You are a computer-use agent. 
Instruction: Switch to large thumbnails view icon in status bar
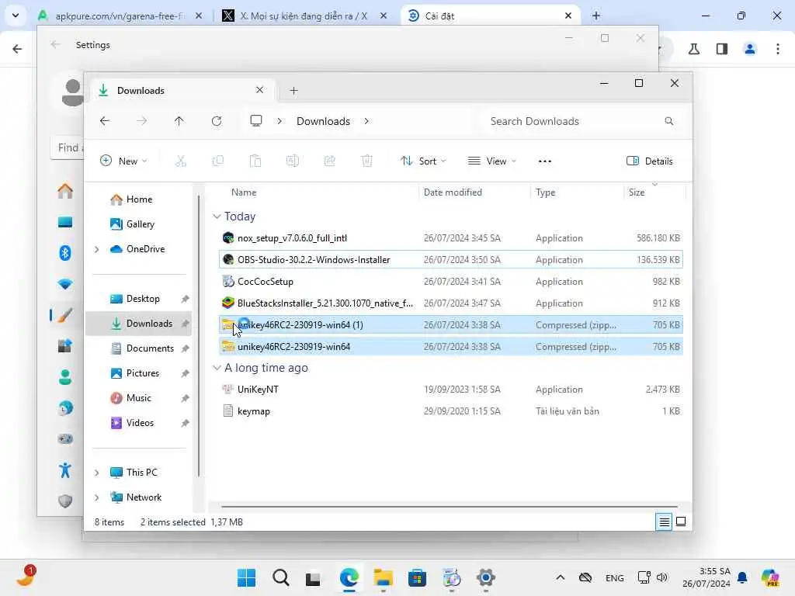coord(681,521)
